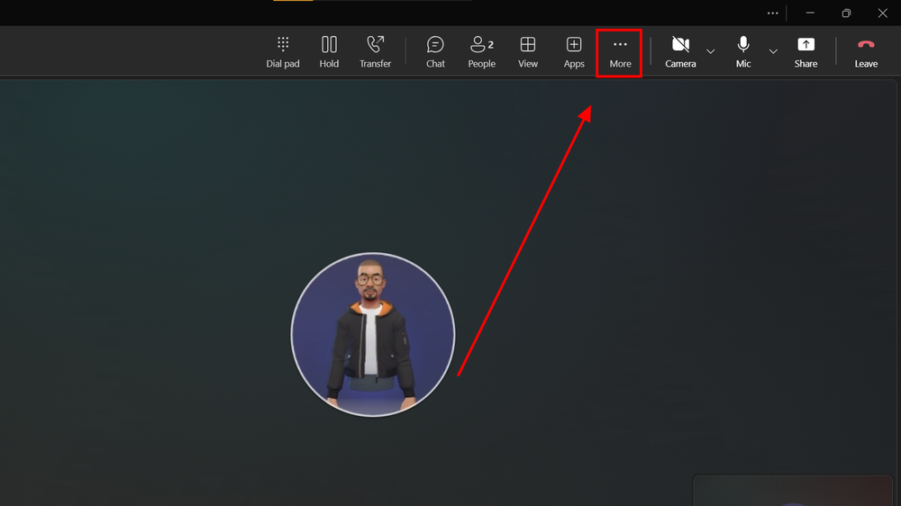Restore down the call window
The image size is (901, 506).
pos(846,14)
